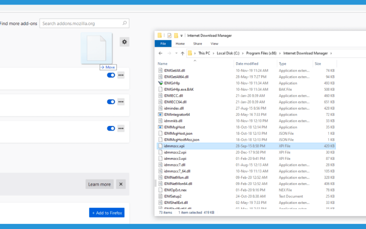The height and width of the screenshot is (229, 366).
Task: Click the IDMIntegrator64 application icon
Action: click(x=161, y=114)
